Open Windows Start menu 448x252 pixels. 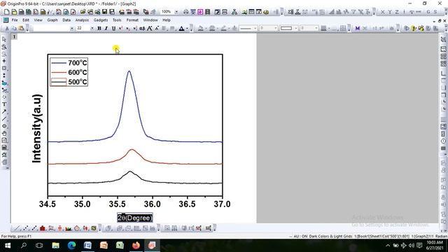click(8, 246)
